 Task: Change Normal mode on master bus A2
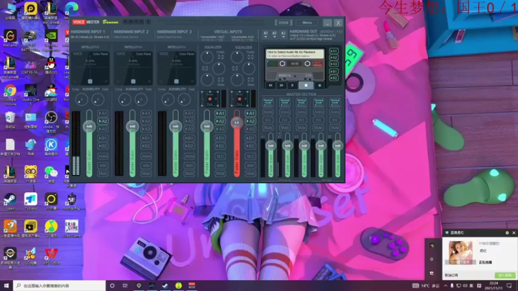tap(284, 102)
